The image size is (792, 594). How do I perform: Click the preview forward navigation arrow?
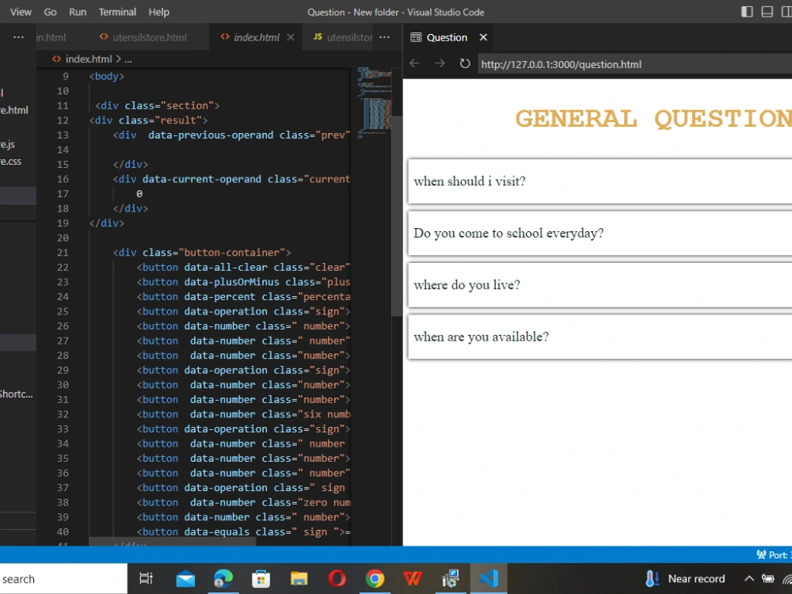[x=440, y=64]
